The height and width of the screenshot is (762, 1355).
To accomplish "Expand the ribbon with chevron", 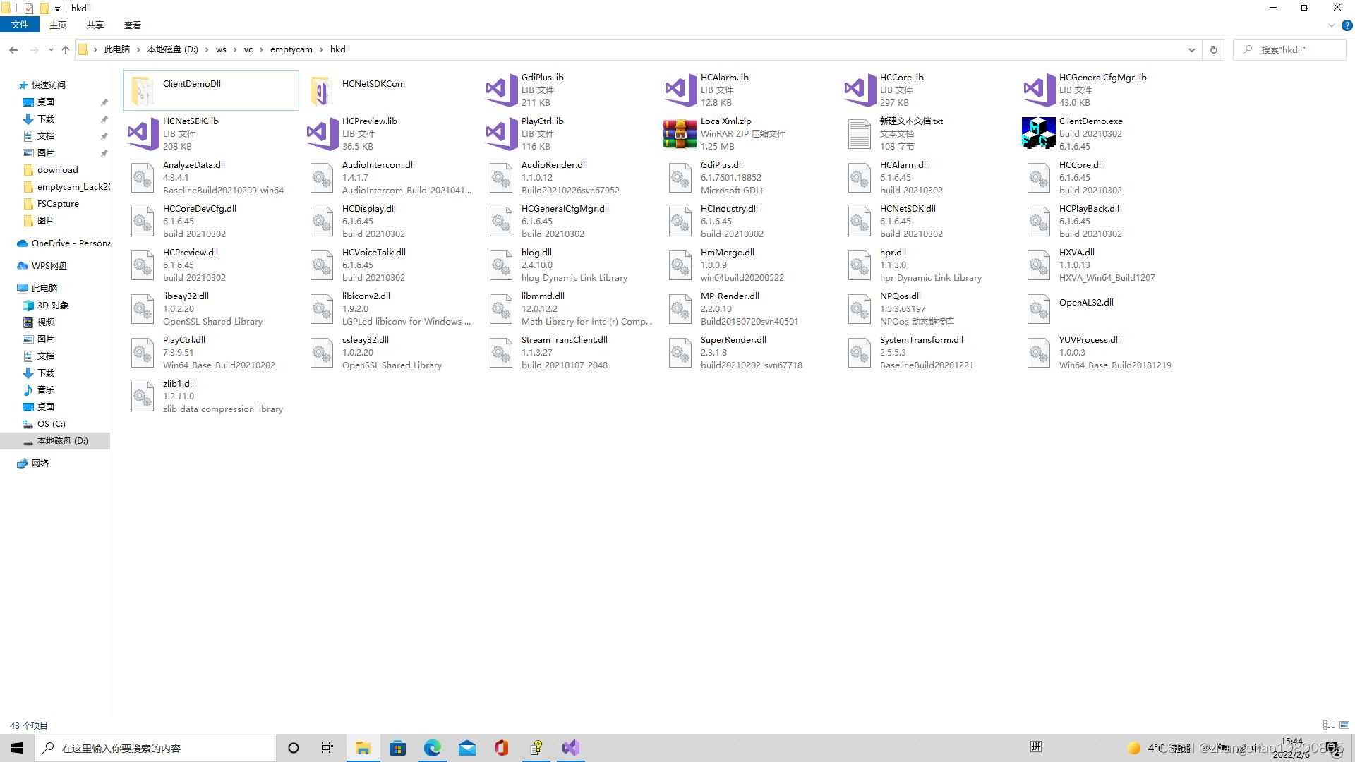I will pyautogui.click(x=1332, y=25).
